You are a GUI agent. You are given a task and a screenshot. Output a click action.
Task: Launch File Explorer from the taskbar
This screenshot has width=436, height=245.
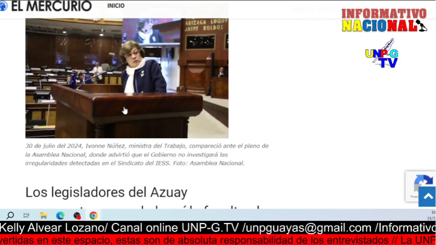coord(43,215)
